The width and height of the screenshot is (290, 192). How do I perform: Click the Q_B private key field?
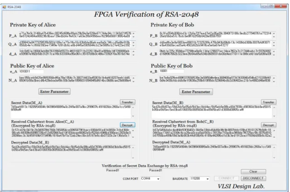pyautogui.click(x=217, y=44)
